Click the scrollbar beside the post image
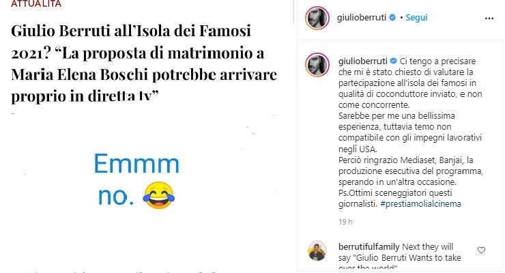The width and height of the screenshot is (505, 273). point(293,12)
